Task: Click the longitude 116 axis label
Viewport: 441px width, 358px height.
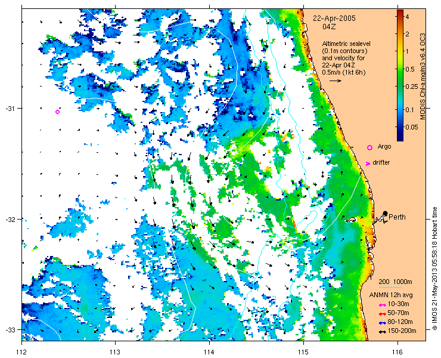Action: tap(397, 352)
